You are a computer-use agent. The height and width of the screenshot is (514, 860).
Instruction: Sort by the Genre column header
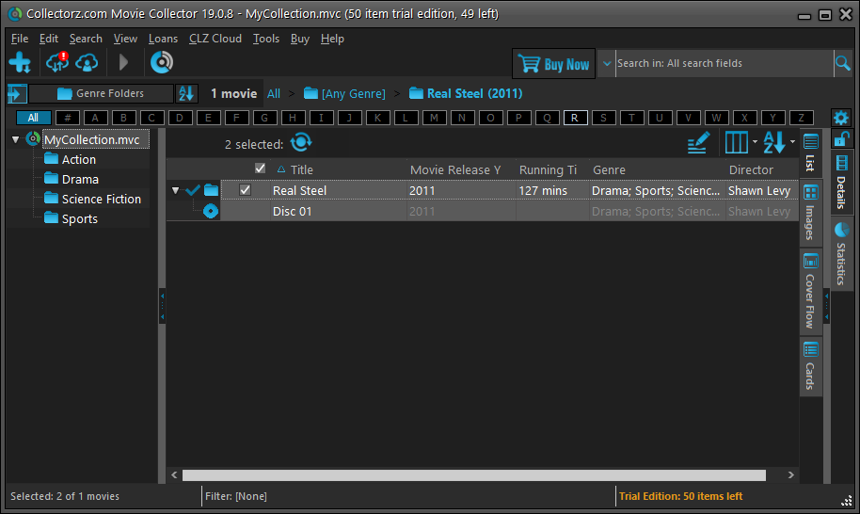click(657, 169)
